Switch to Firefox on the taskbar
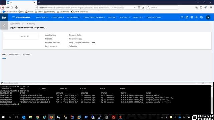This screenshot has height=120, width=214. (51, 117)
